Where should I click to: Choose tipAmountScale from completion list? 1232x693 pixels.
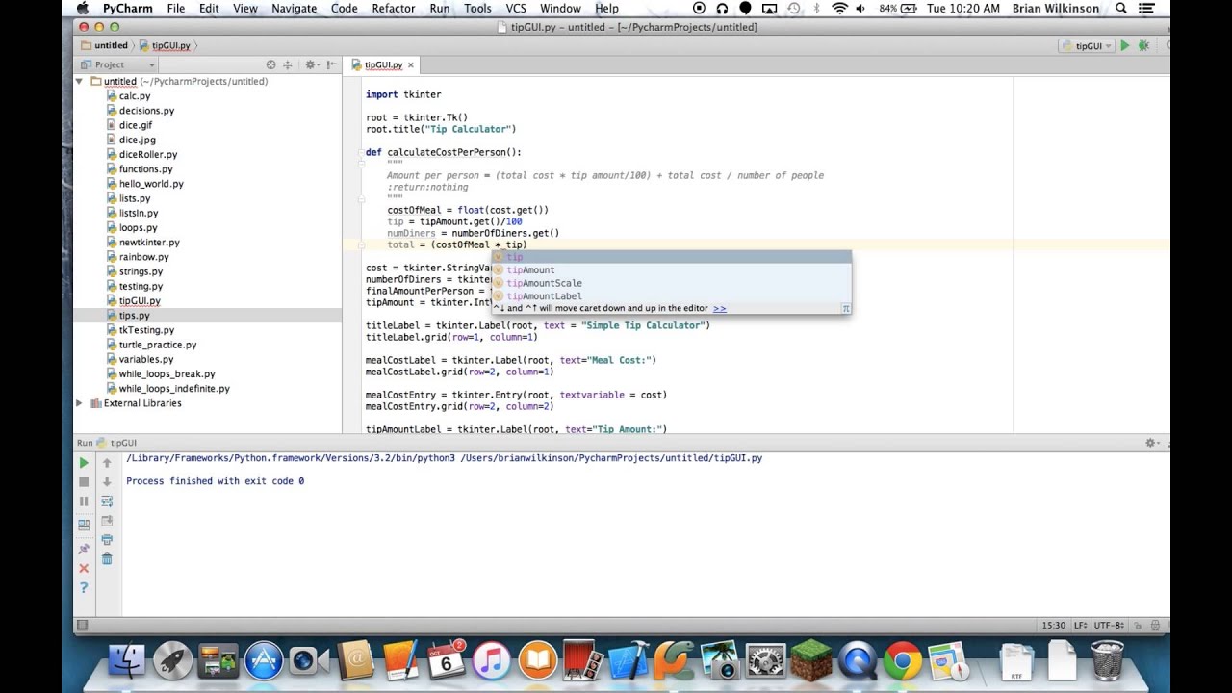pos(671,283)
